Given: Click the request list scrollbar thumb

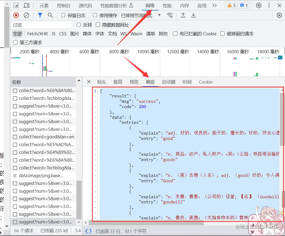Looking at the screenshot, I should (x=79, y=200).
